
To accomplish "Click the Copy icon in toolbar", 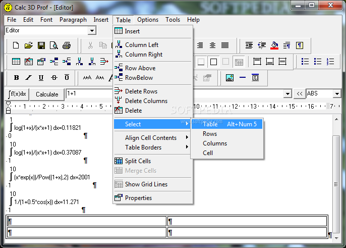I will pyautogui.click(x=103, y=45).
